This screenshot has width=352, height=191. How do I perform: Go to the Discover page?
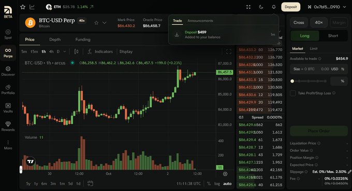coord(8,71)
